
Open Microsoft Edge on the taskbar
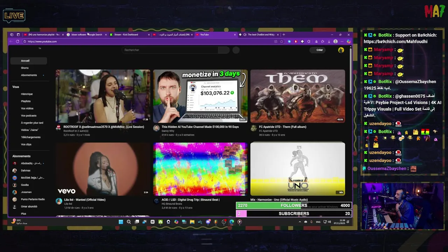click(232, 222)
